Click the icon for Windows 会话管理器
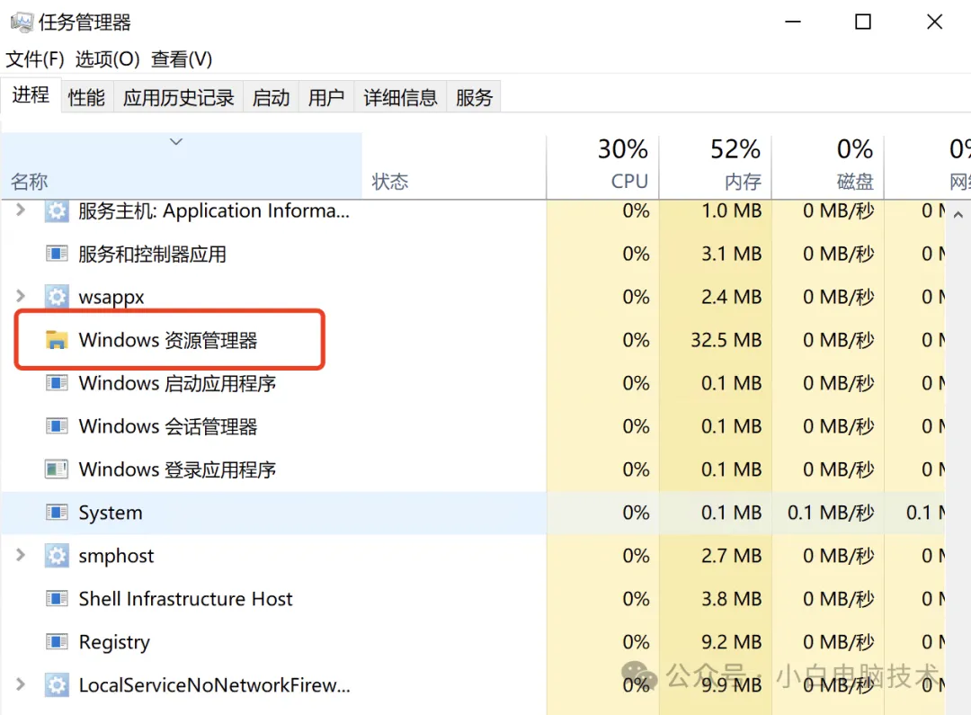971x715 pixels. click(57, 426)
